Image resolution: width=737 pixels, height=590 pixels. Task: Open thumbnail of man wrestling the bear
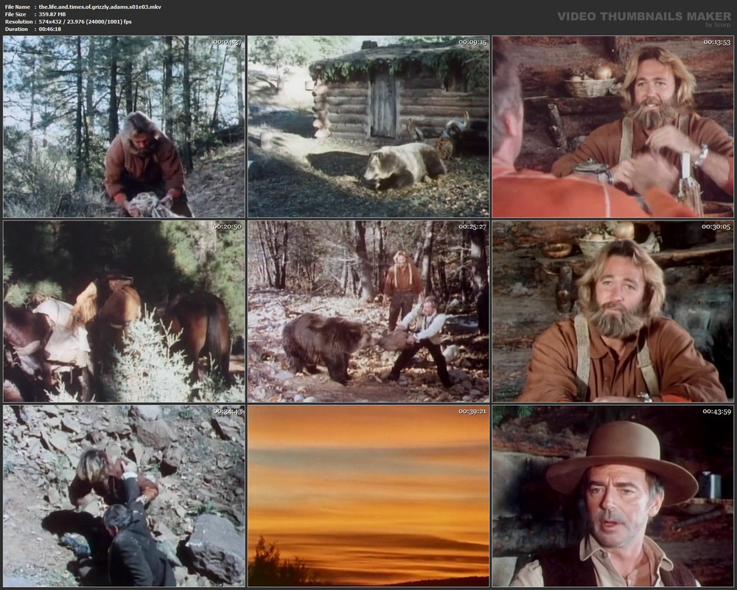point(368,311)
